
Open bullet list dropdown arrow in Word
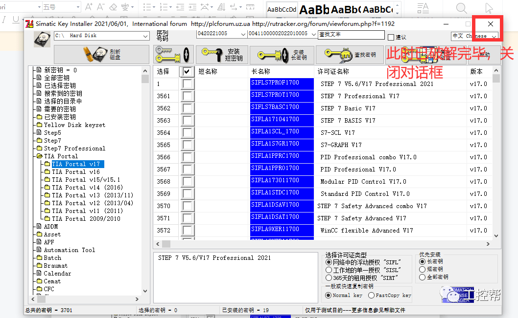154,7
